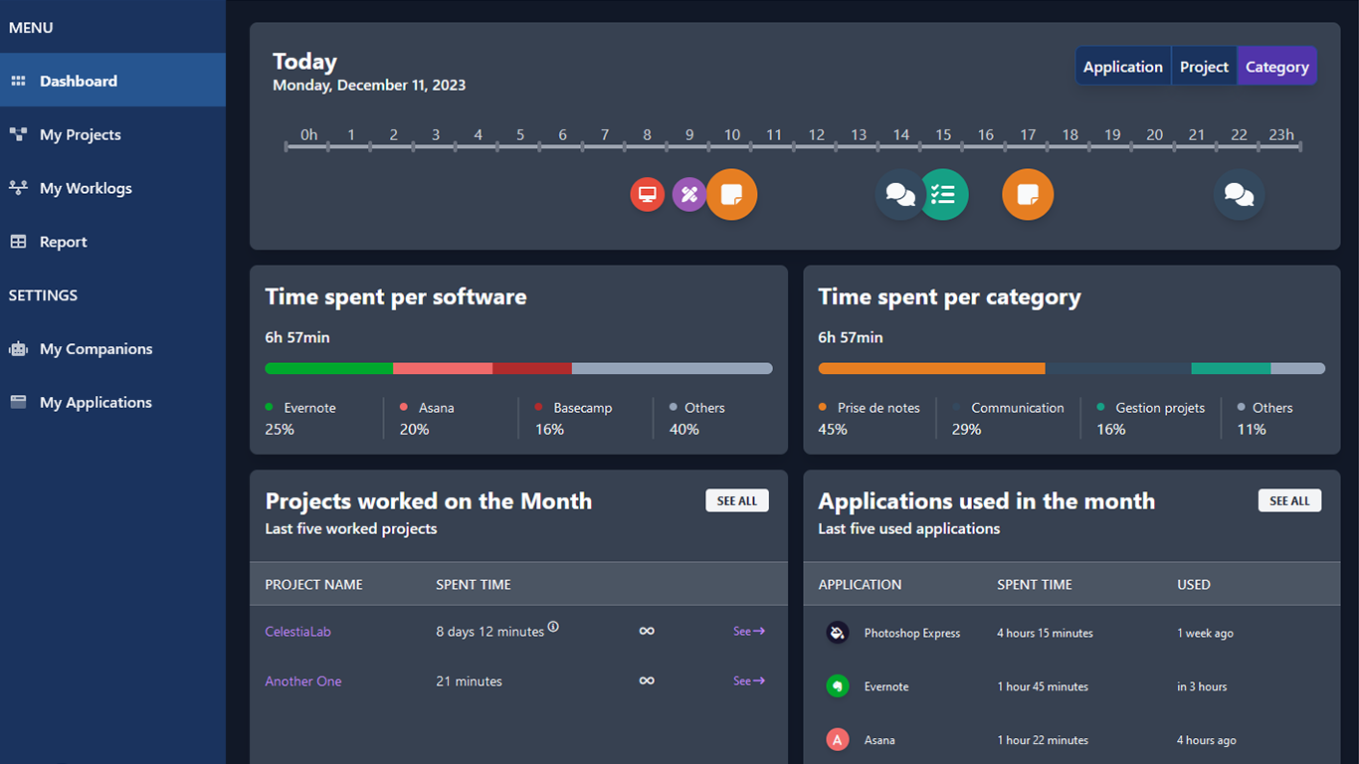Follow the See link for Another One
The image size is (1359, 764).
[x=748, y=680]
